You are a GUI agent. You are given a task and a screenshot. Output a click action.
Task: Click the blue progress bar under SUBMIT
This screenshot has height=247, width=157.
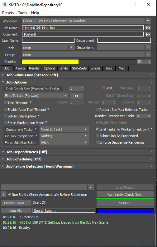(x=125, y=211)
